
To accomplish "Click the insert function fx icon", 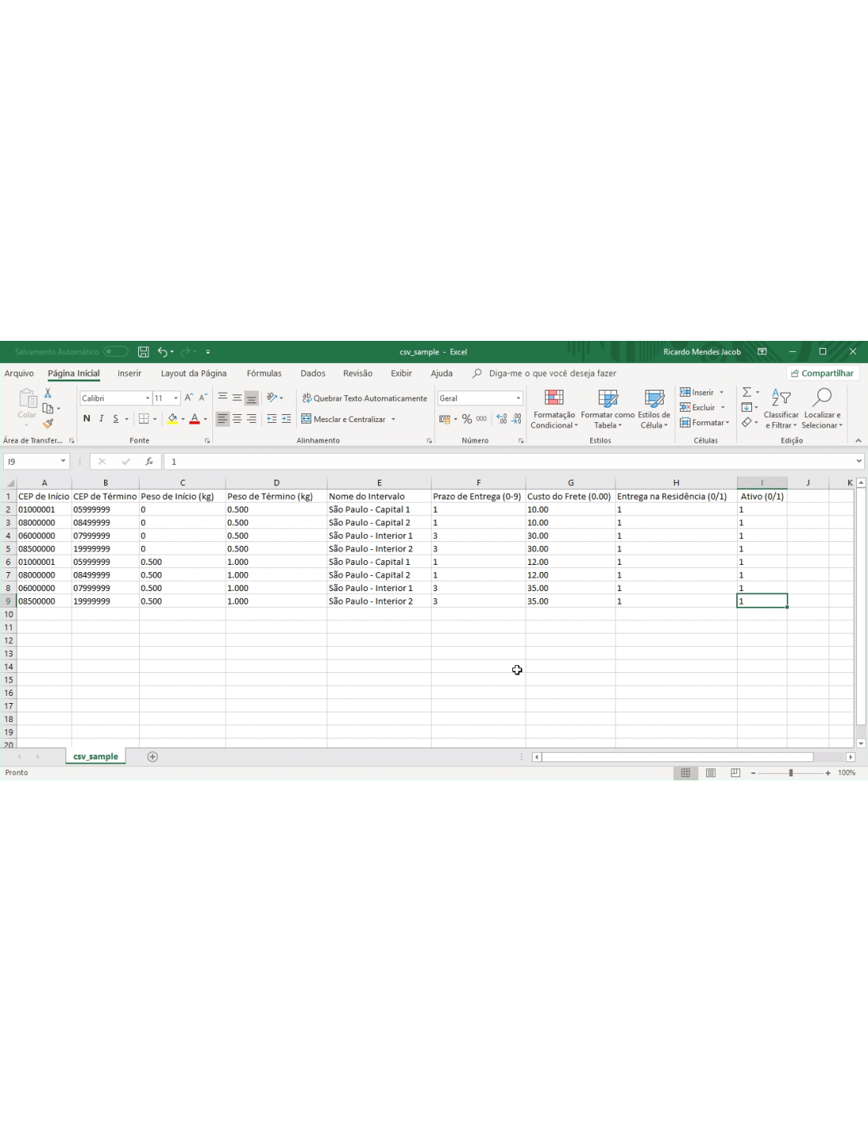I will [x=148, y=462].
